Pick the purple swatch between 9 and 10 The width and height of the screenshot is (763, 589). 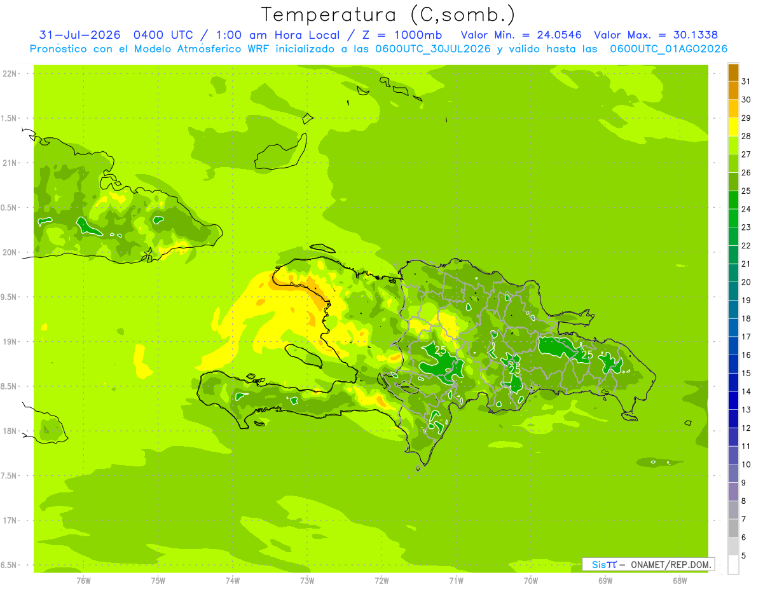point(733,474)
